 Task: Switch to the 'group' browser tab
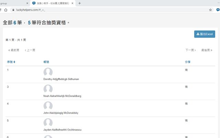pyautogui.click(x=13, y=3)
